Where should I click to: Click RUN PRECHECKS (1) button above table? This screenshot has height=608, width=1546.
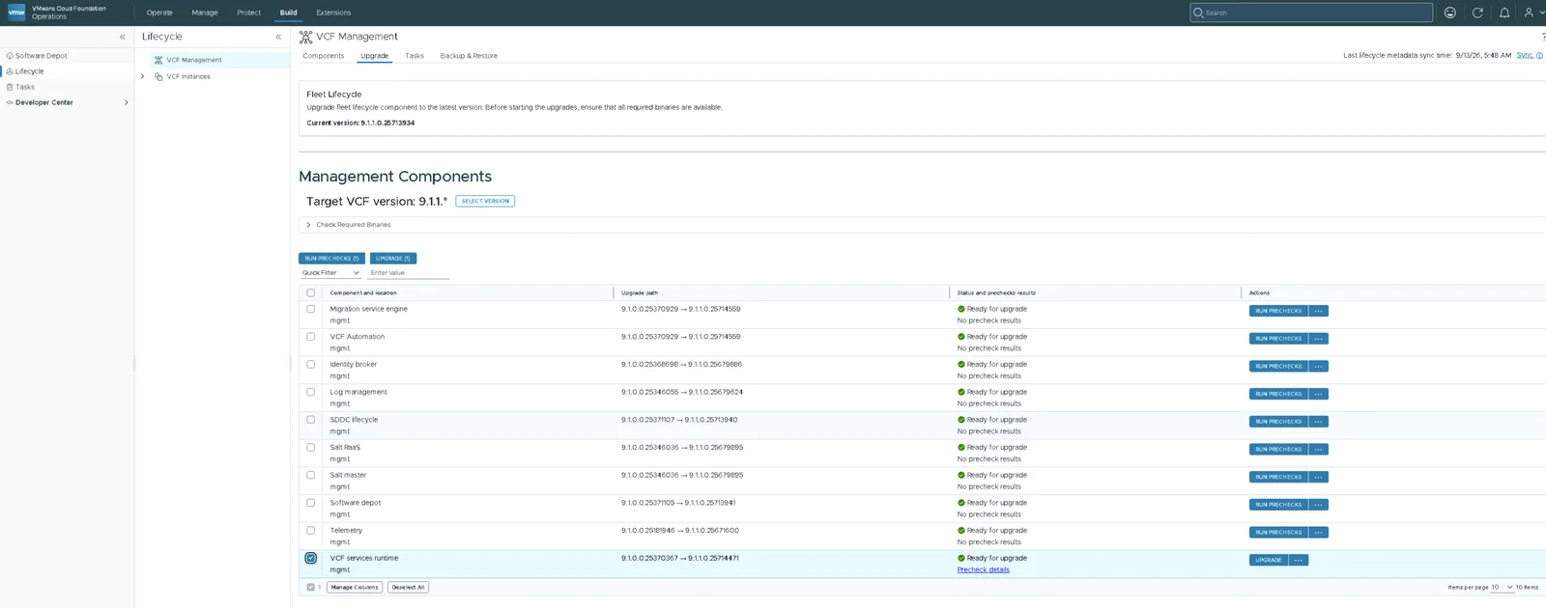coord(331,259)
